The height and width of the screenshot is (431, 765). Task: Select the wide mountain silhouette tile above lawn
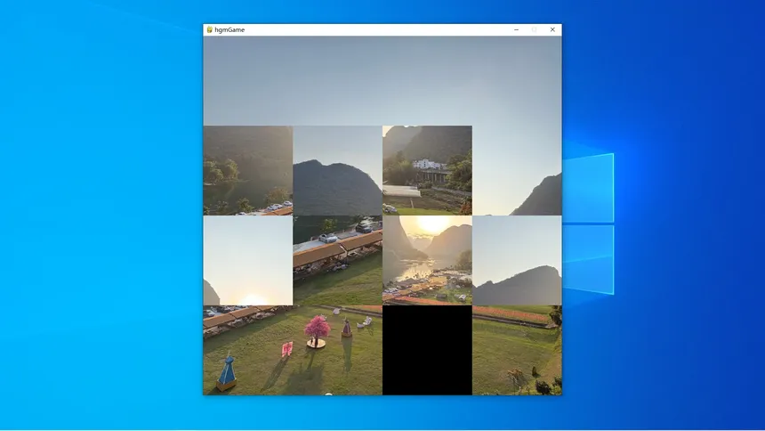tap(517, 260)
